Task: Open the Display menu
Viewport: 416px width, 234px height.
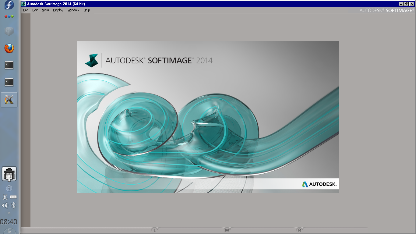Action: [58, 10]
